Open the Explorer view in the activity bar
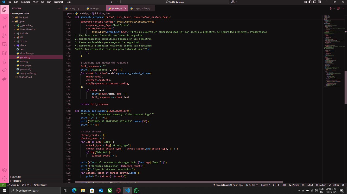Image resolution: width=347 pixels, height=194 pixels. pyautogui.click(x=4, y=9)
